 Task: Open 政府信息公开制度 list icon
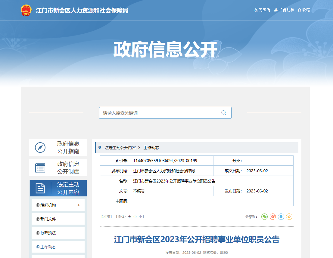[40, 168]
